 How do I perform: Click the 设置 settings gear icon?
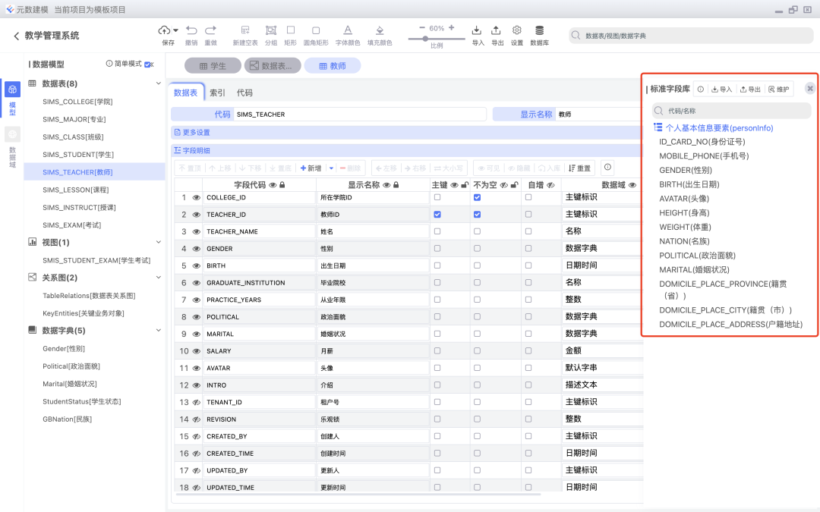tap(516, 30)
